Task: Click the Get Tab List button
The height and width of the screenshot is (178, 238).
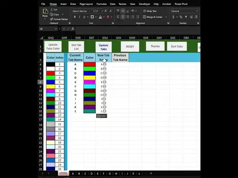Action: tap(76, 47)
